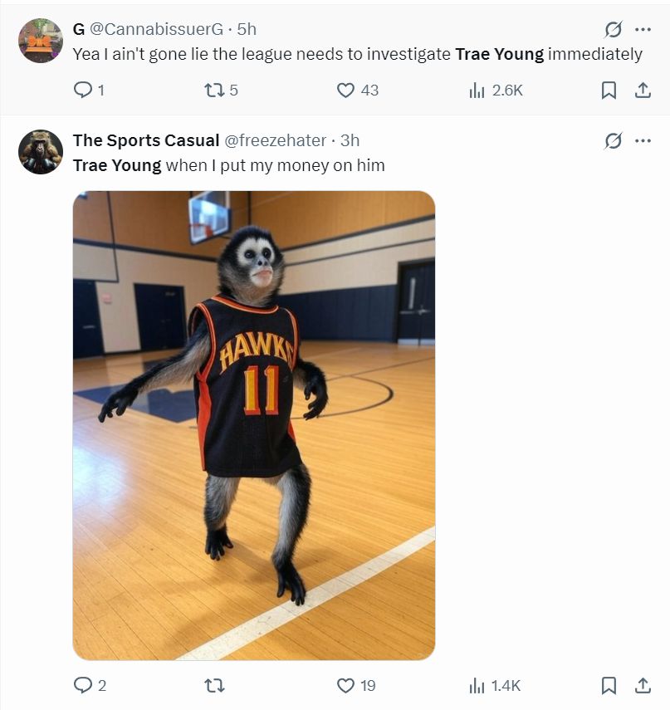Viewport: 670px width, 710px height.
Task: Reply to CannabissuerG's tweet
Action: pos(83,91)
